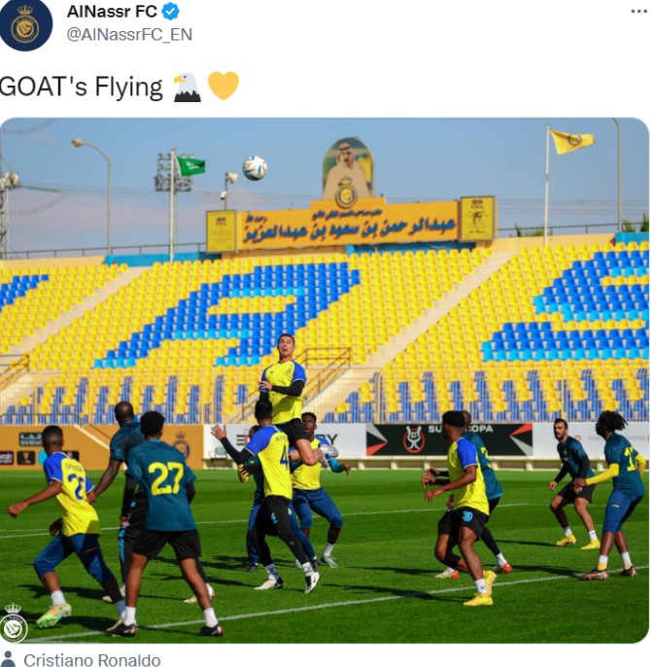The width and height of the screenshot is (651, 667).
Task: Open the @AlNassrFC_EN handle link
Action: point(129,34)
